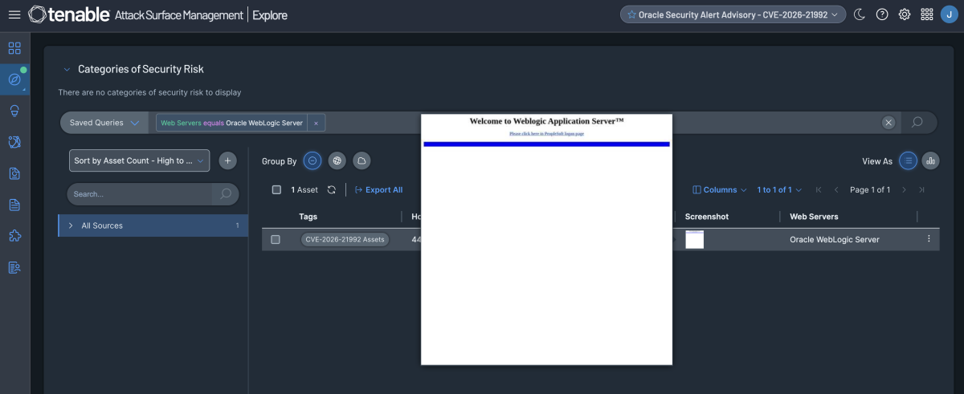Refresh the asset list

click(331, 189)
